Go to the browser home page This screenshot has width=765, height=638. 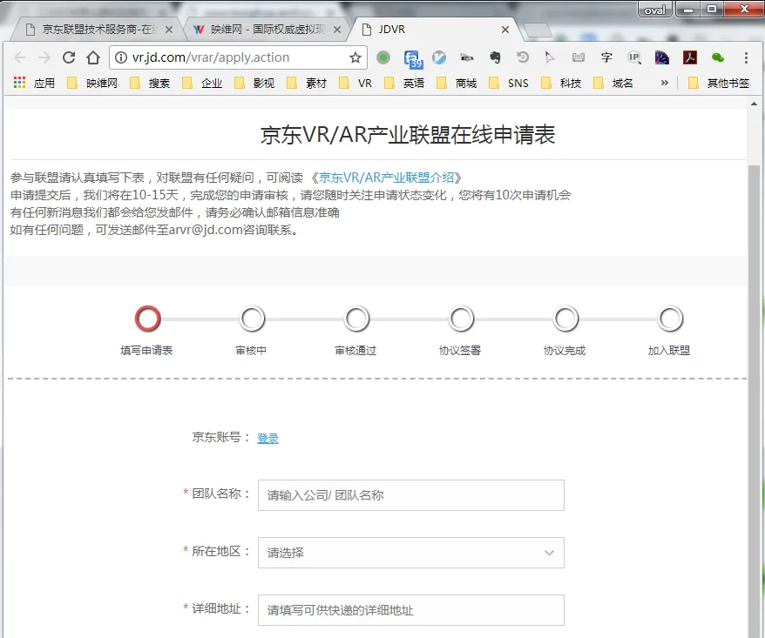[93, 57]
